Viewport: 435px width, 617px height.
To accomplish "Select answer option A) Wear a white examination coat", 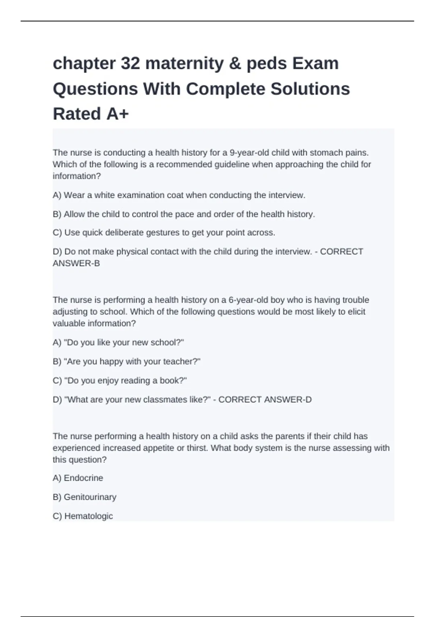I will coord(179,195).
